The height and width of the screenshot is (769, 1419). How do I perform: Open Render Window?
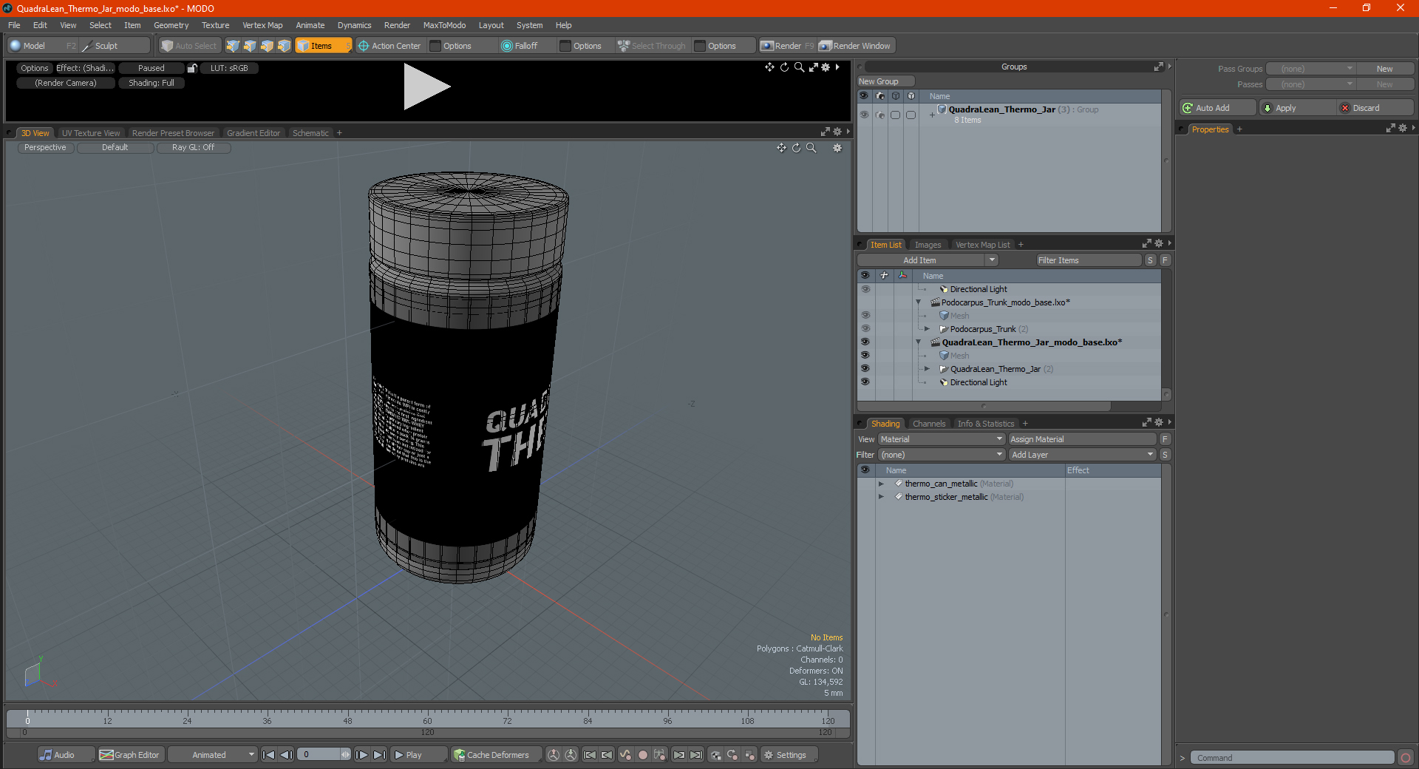[x=855, y=46]
